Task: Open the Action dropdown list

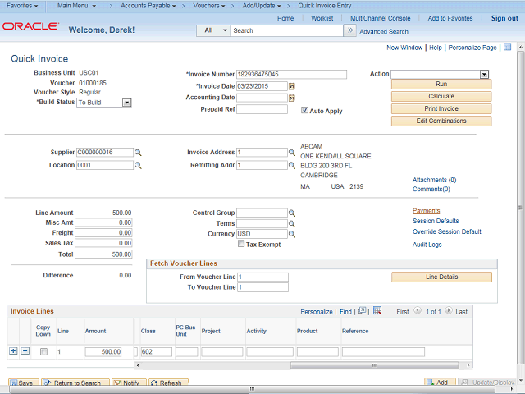Action: click(484, 74)
